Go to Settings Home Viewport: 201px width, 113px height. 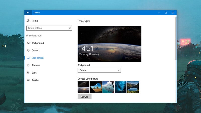[x=35, y=21]
